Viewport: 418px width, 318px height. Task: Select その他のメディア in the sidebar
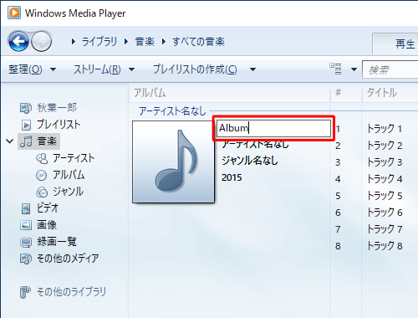tap(59, 259)
